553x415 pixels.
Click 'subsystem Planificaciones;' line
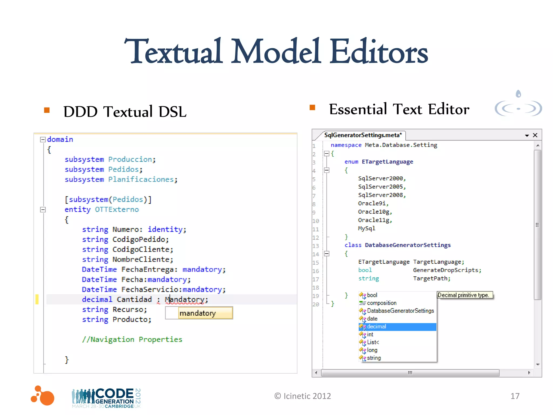(121, 179)
